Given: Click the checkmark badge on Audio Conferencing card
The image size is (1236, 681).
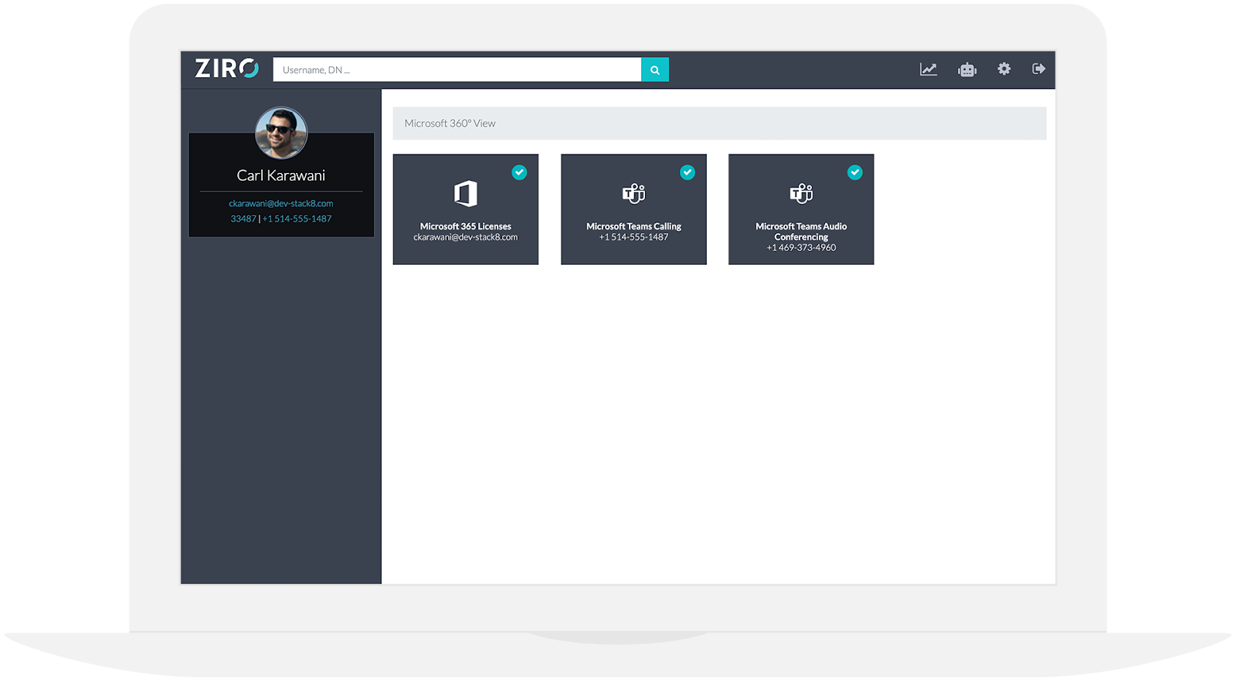Looking at the screenshot, I should (x=855, y=172).
